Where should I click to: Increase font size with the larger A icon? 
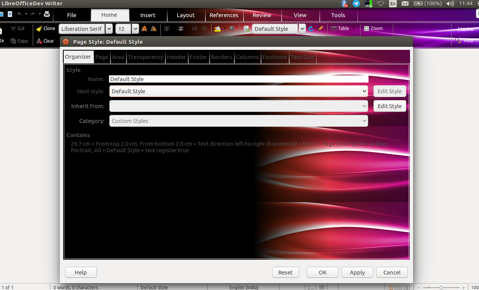144,29
